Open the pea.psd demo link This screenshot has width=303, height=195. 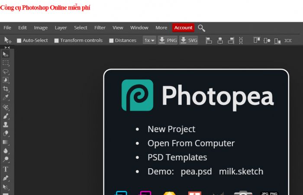[x=197, y=172]
